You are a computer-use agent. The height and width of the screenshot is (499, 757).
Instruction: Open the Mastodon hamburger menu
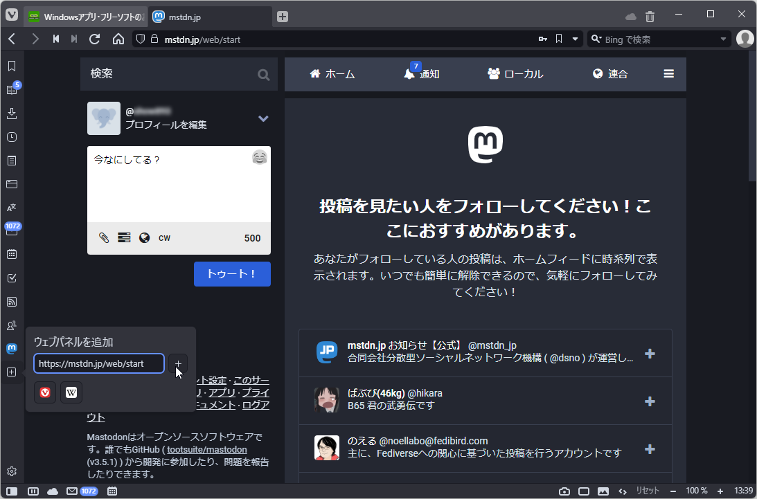click(x=668, y=74)
